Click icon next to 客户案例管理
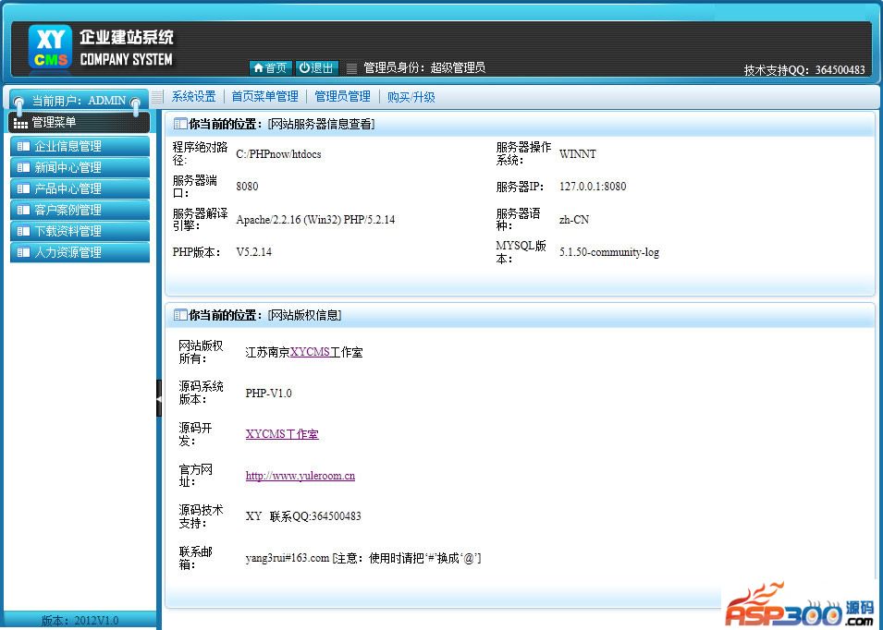Image resolution: width=883 pixels, height=630 pixels. click(x=21, y=210)
